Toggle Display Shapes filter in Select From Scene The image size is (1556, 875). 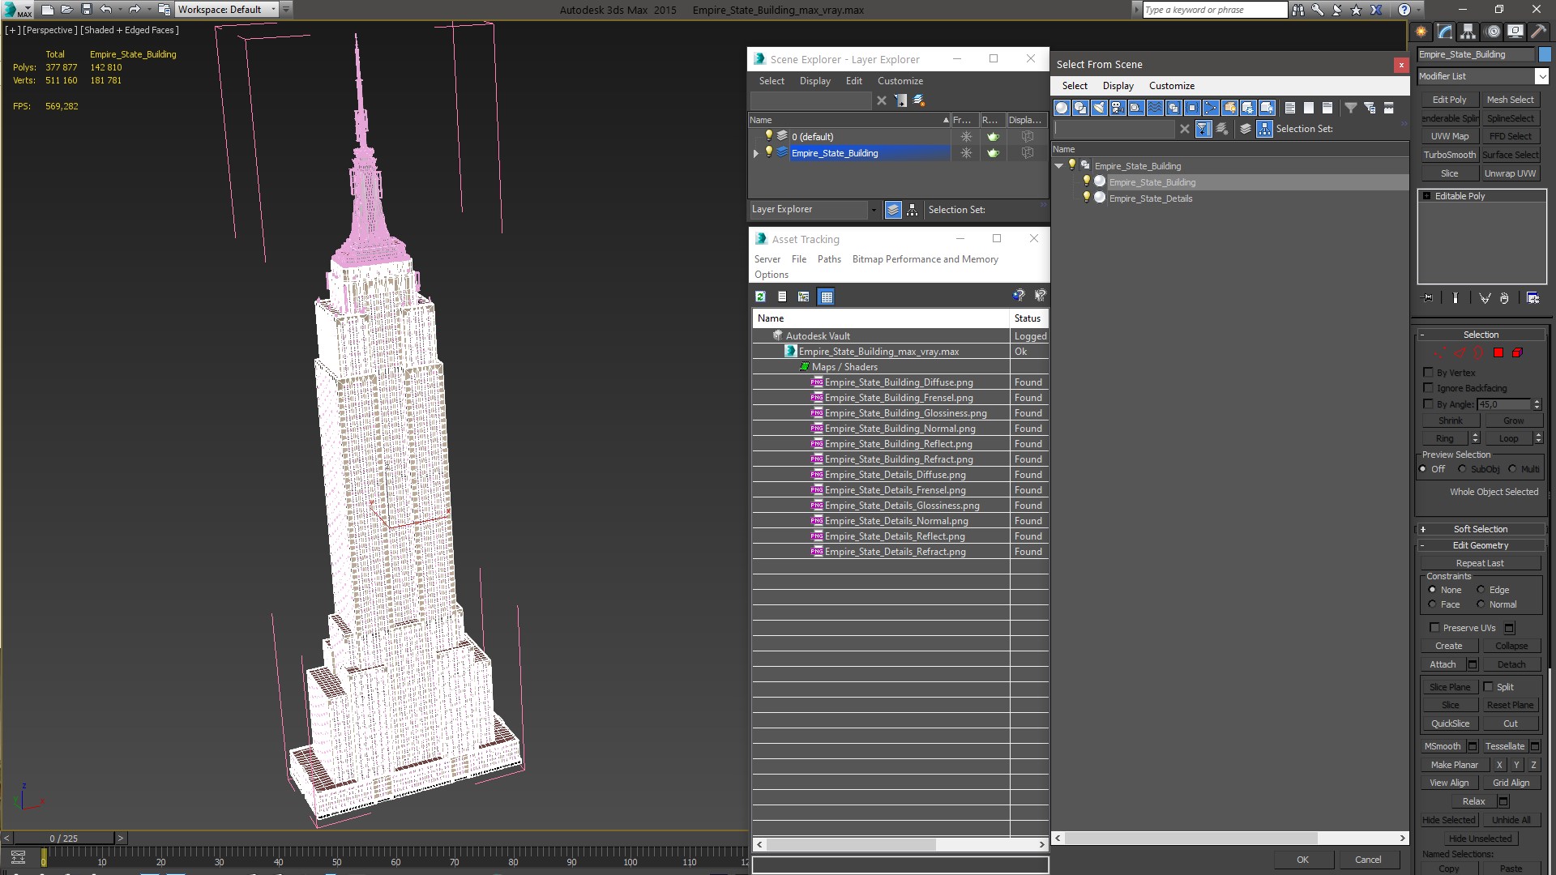[x=1080, y=108]
